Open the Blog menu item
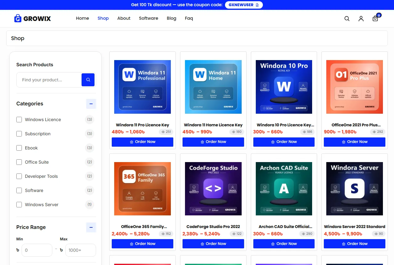Viewport: 394px width, 265px height. point(171,18)
